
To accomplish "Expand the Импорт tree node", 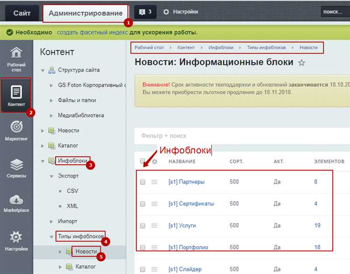I will tap(51, 222).
